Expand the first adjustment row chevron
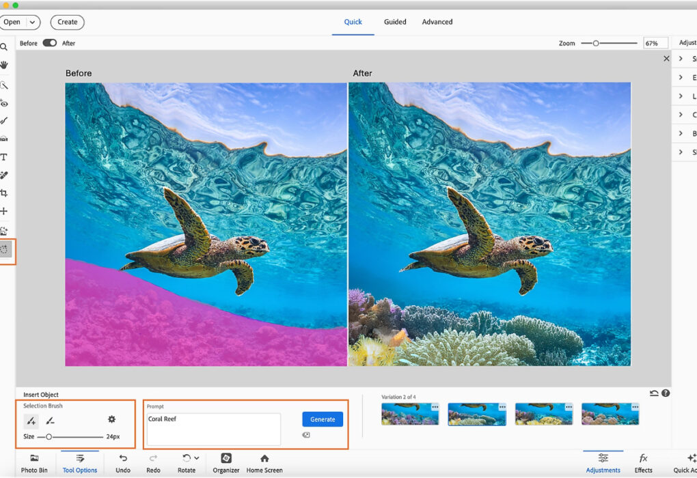697x478 pixels. (681, 59)
